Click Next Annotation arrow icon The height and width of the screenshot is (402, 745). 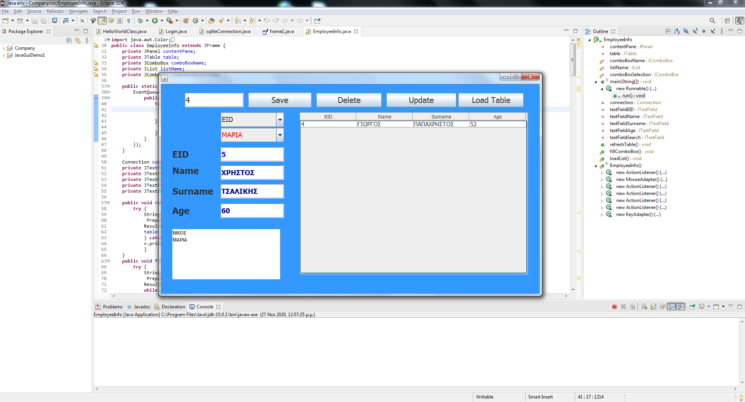(x=237, y=21)
